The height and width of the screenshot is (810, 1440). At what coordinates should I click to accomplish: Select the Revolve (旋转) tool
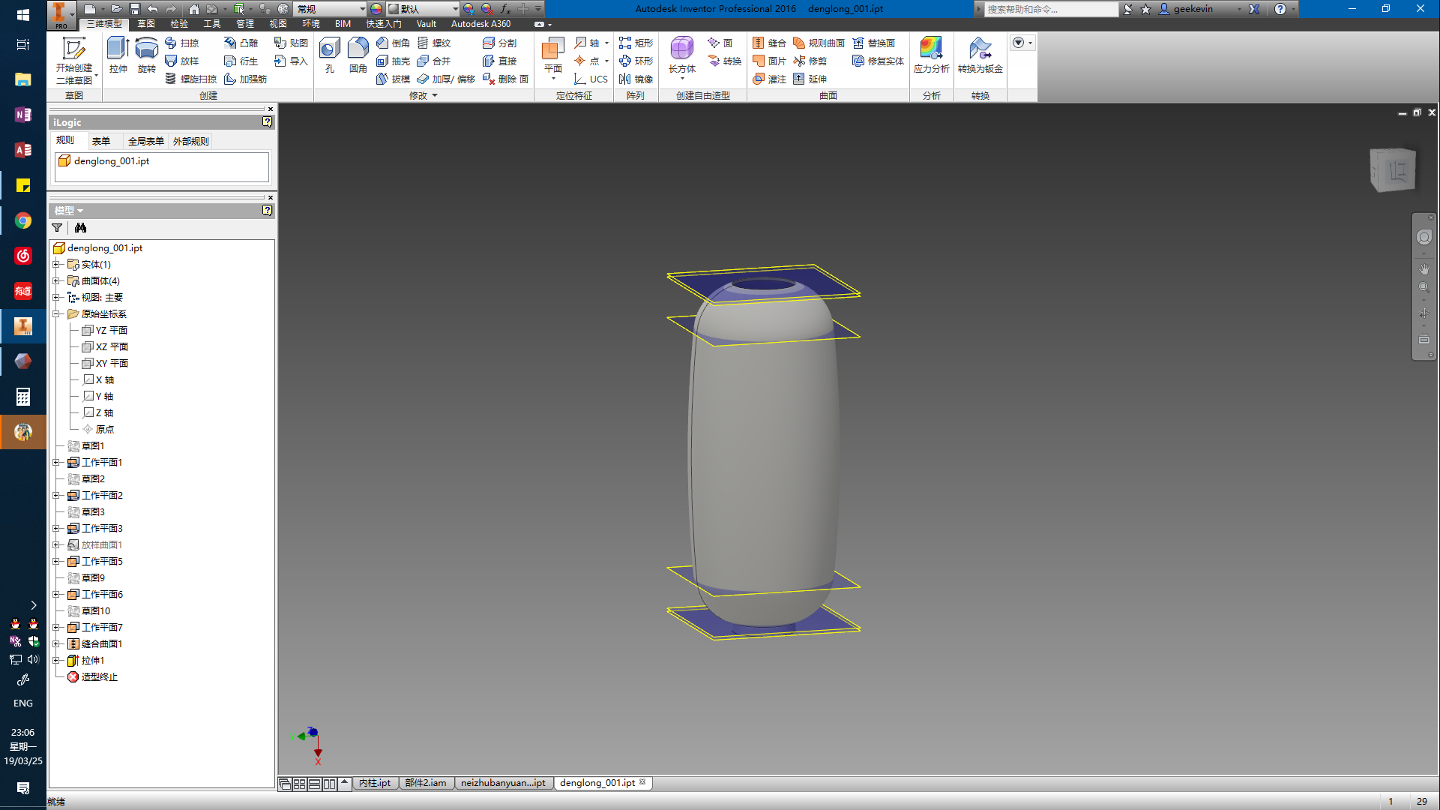(x=146, y=54)
